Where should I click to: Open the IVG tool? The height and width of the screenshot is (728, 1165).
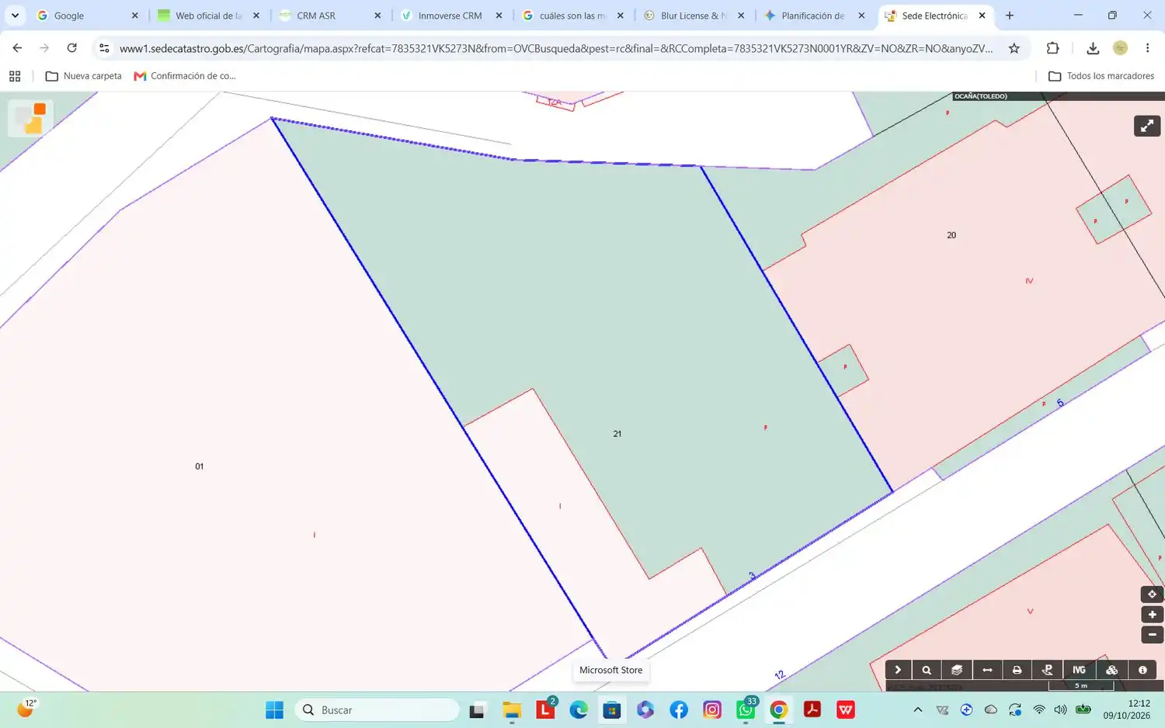pyautogui.click(x=1079, y=670)
